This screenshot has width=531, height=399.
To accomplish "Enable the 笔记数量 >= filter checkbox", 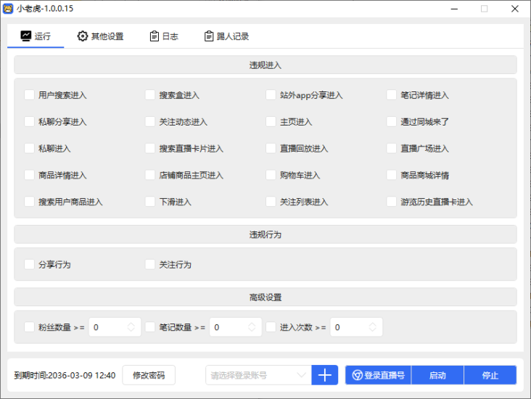I will pyautogui.click(x=150, y=327).
